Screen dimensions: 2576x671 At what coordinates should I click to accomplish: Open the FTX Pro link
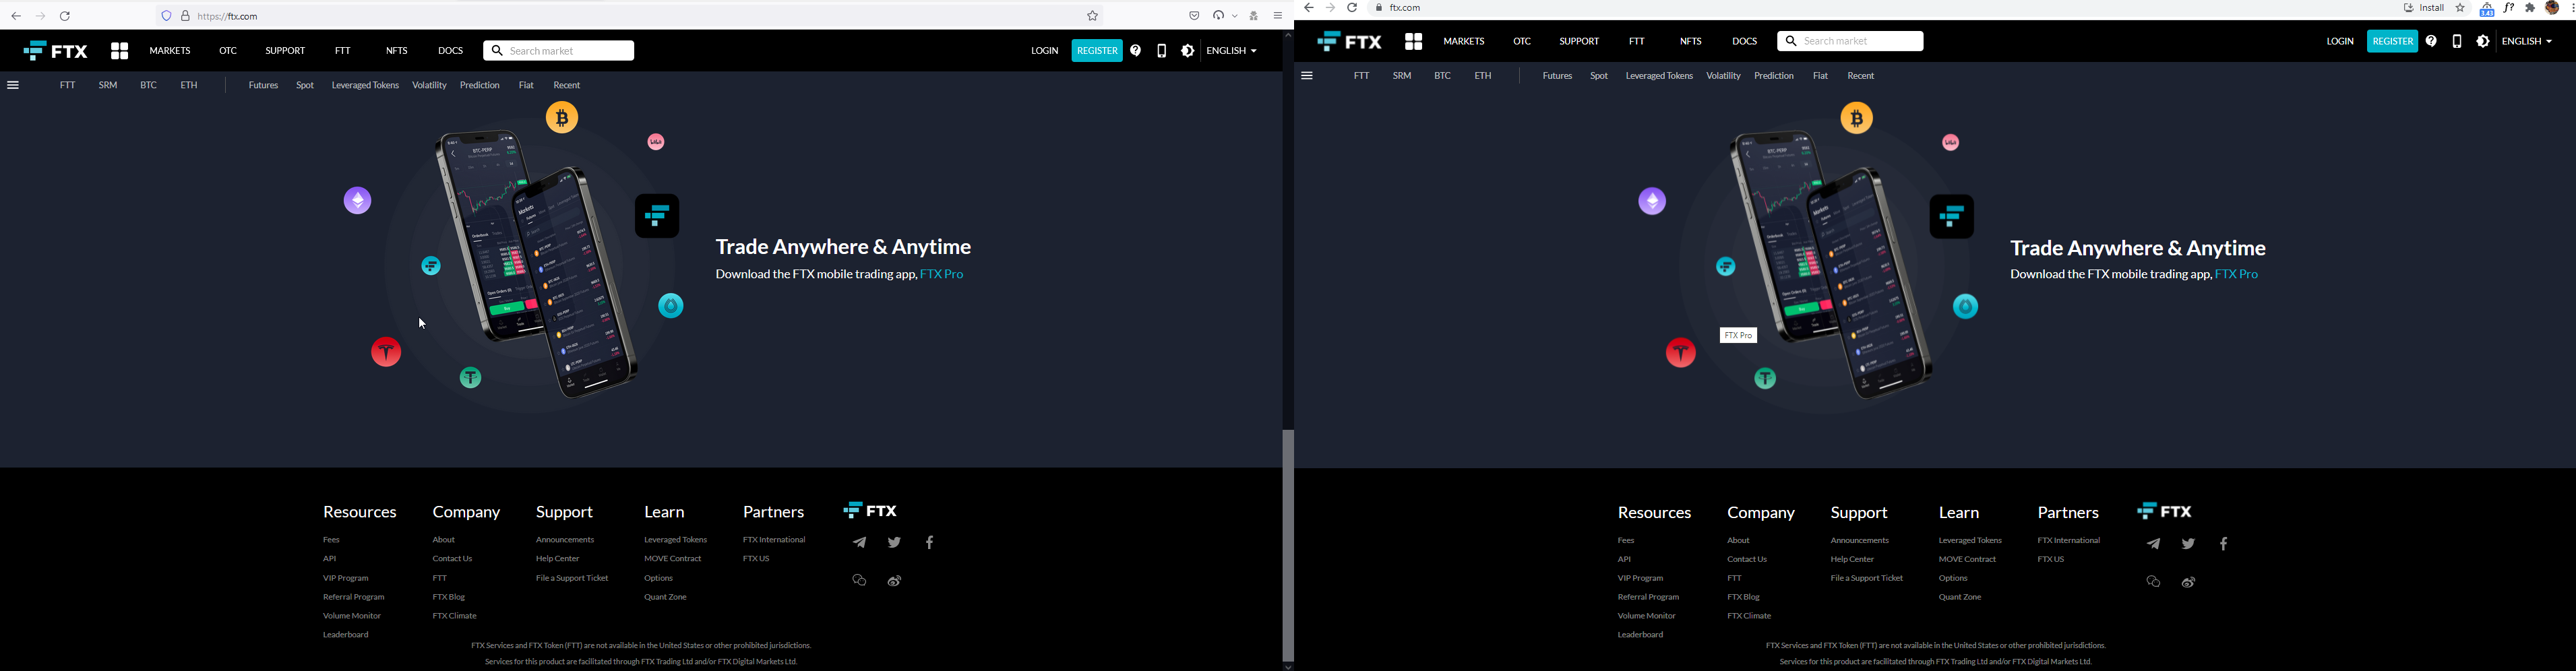coord(941,273)
